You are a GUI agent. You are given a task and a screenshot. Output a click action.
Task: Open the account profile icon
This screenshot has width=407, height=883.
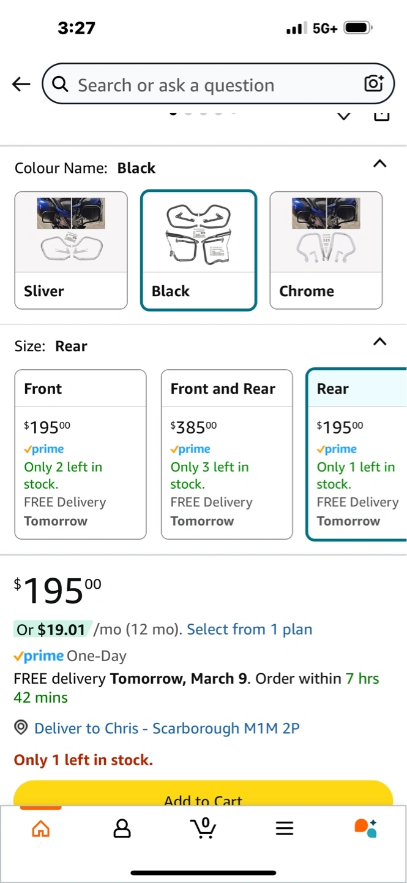click(122, 828)
